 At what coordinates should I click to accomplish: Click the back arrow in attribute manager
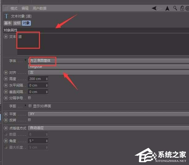[154, 8]
